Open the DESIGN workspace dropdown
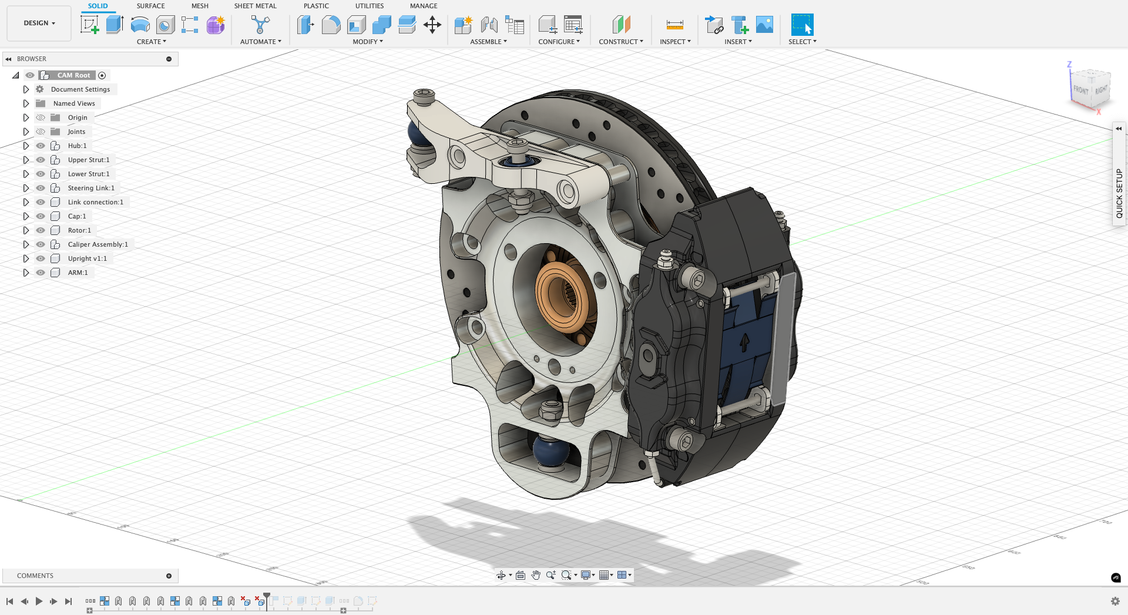 (x=39, y=23)
